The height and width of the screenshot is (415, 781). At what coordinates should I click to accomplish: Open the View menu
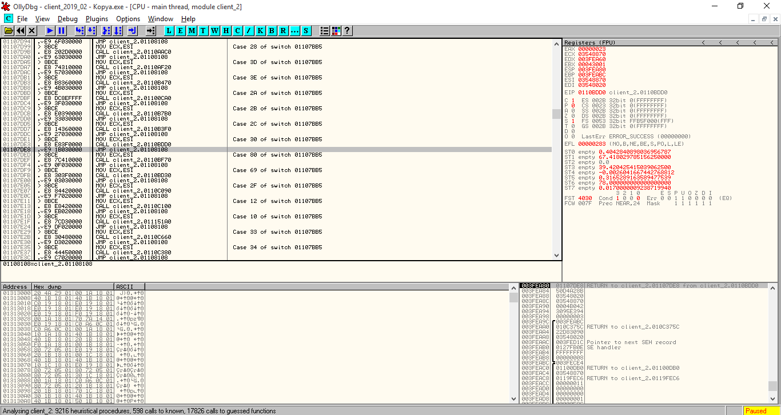point(42,19)
